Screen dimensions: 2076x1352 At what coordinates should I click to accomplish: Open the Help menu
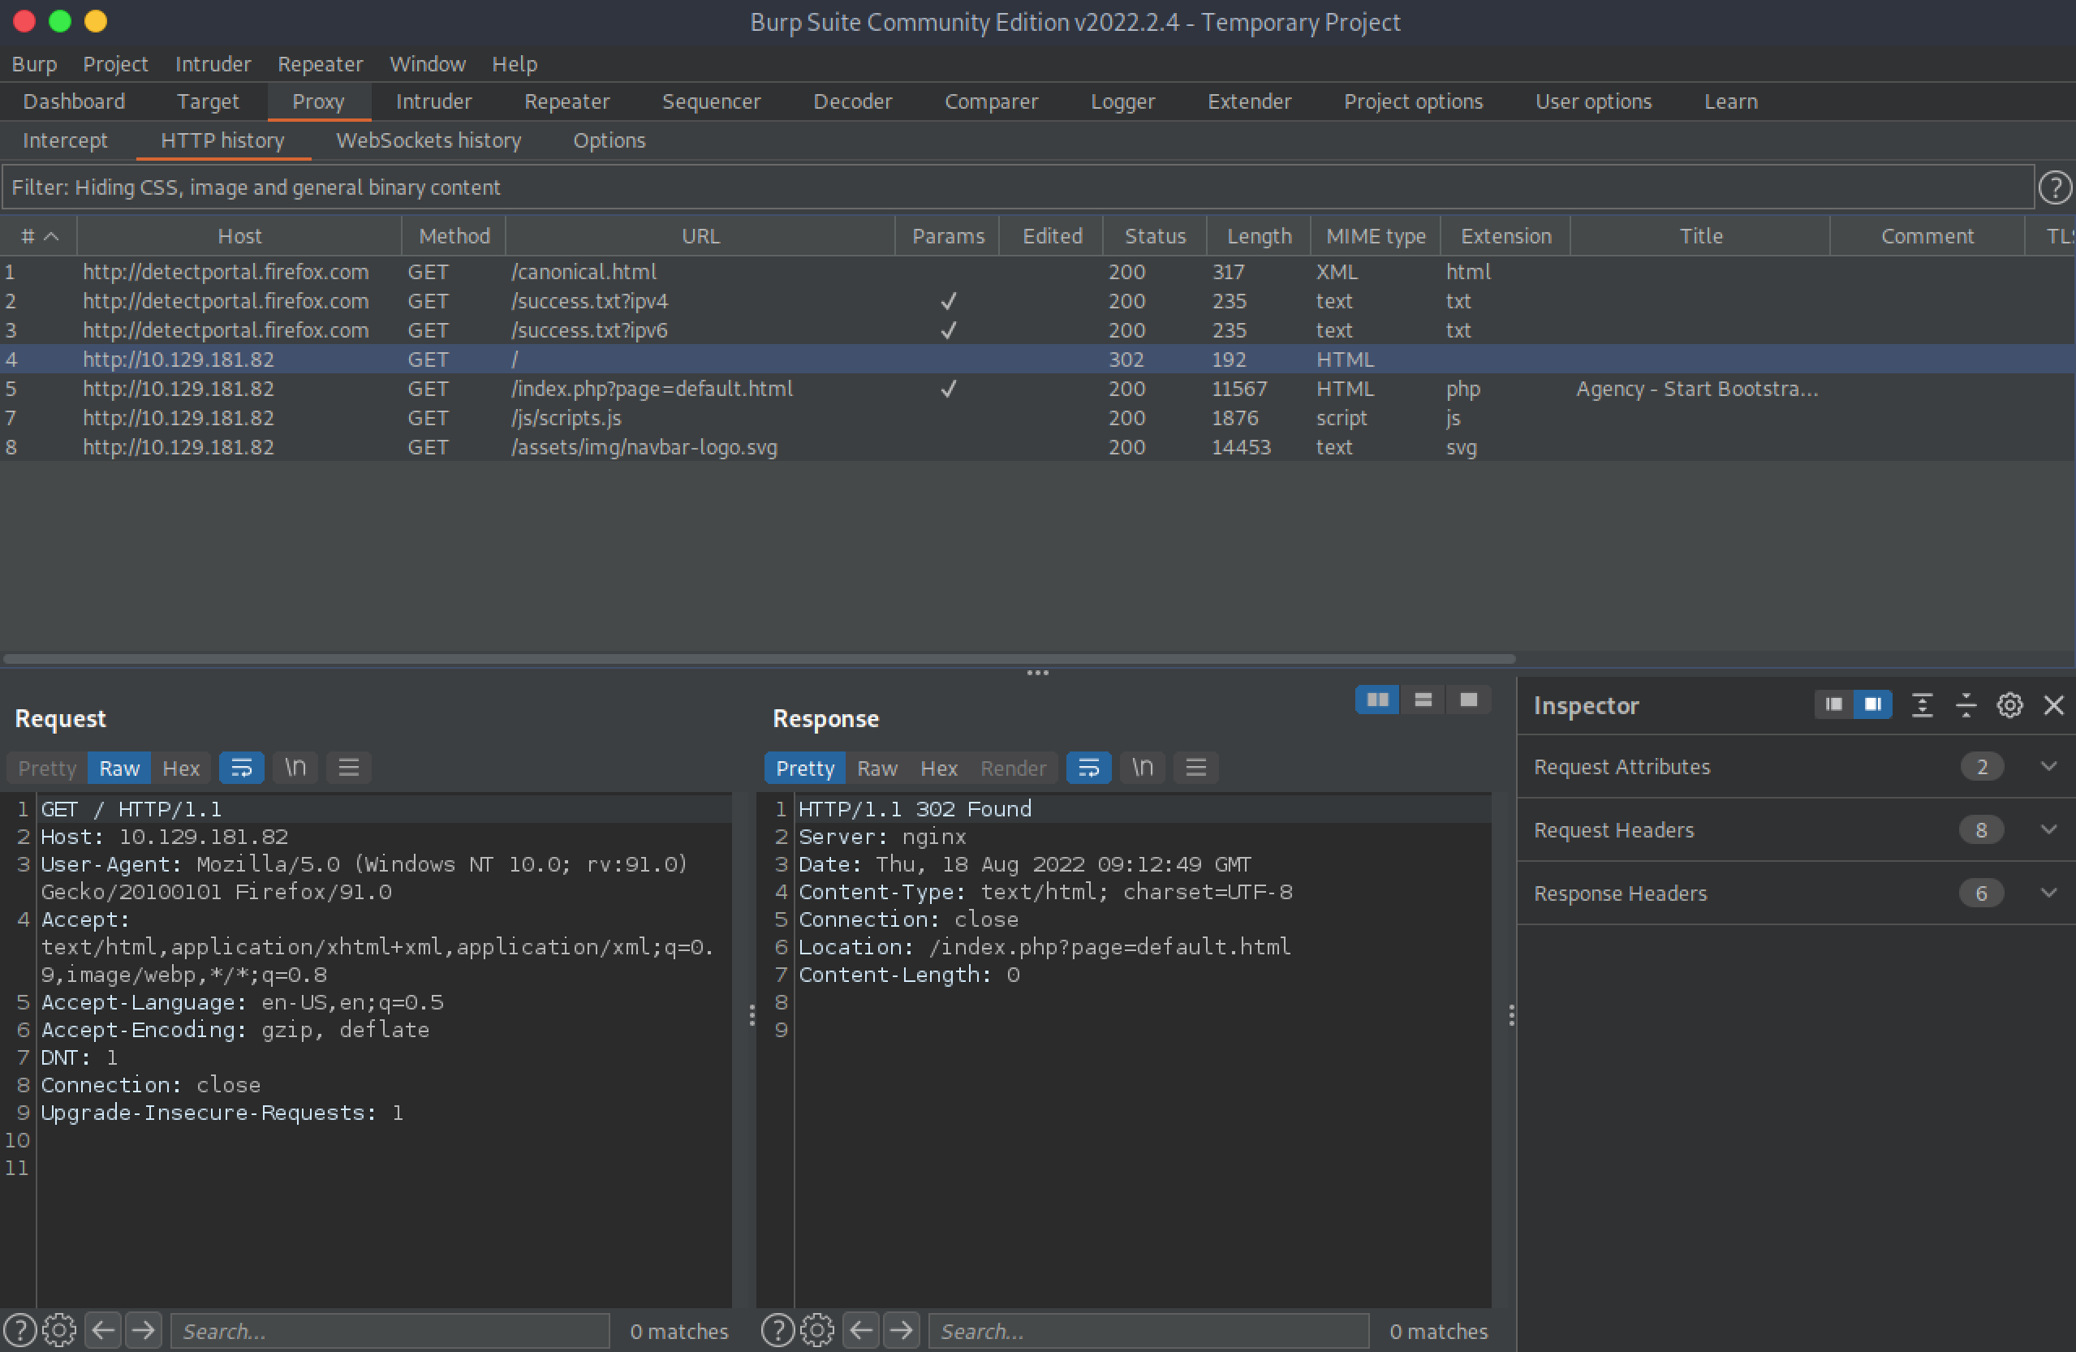[515, 63]
